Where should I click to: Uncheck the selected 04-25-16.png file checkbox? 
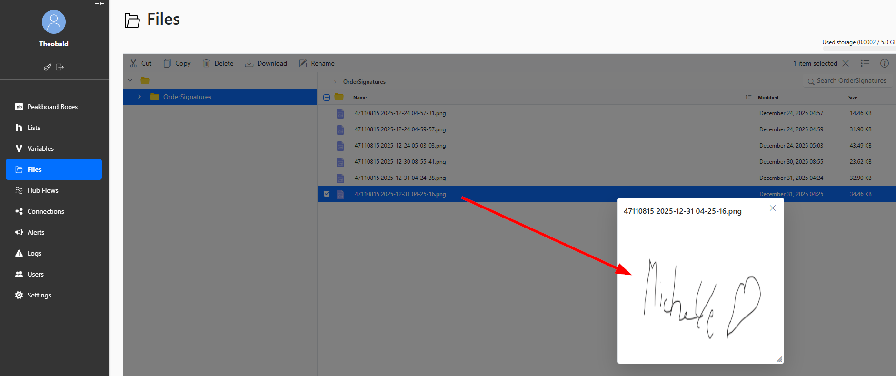click(327, 194)
